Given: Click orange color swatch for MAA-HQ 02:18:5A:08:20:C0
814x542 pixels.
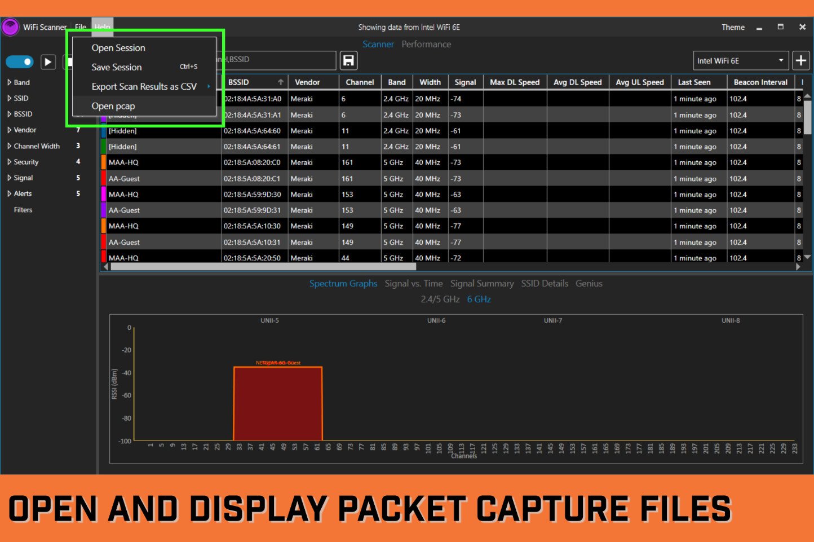Looking at the screenshot, I should coord(104,162).
